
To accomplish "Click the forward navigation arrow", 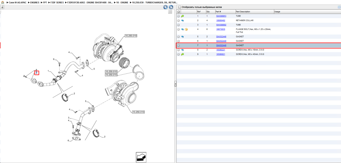I will [171, 7].
